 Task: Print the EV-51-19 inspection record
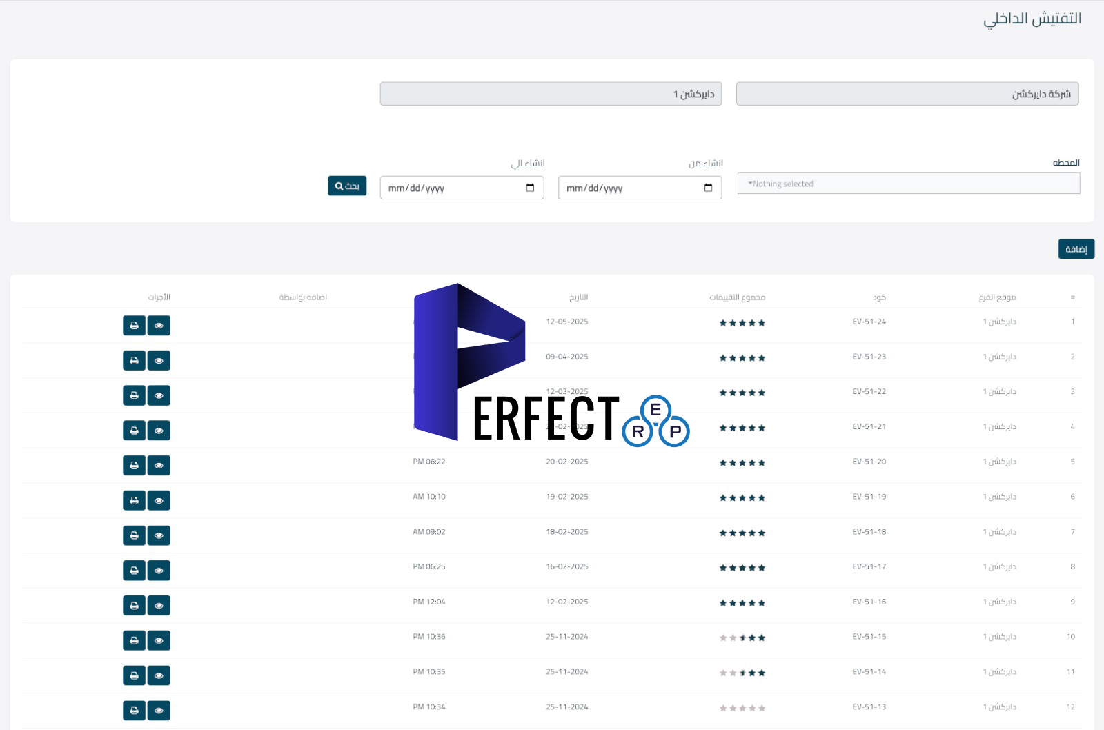tap(134, 500)
